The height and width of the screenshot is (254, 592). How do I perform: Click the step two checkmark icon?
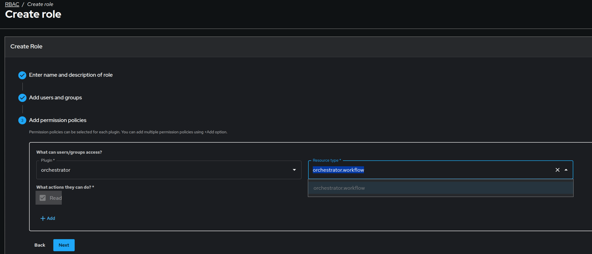(22, 98)
